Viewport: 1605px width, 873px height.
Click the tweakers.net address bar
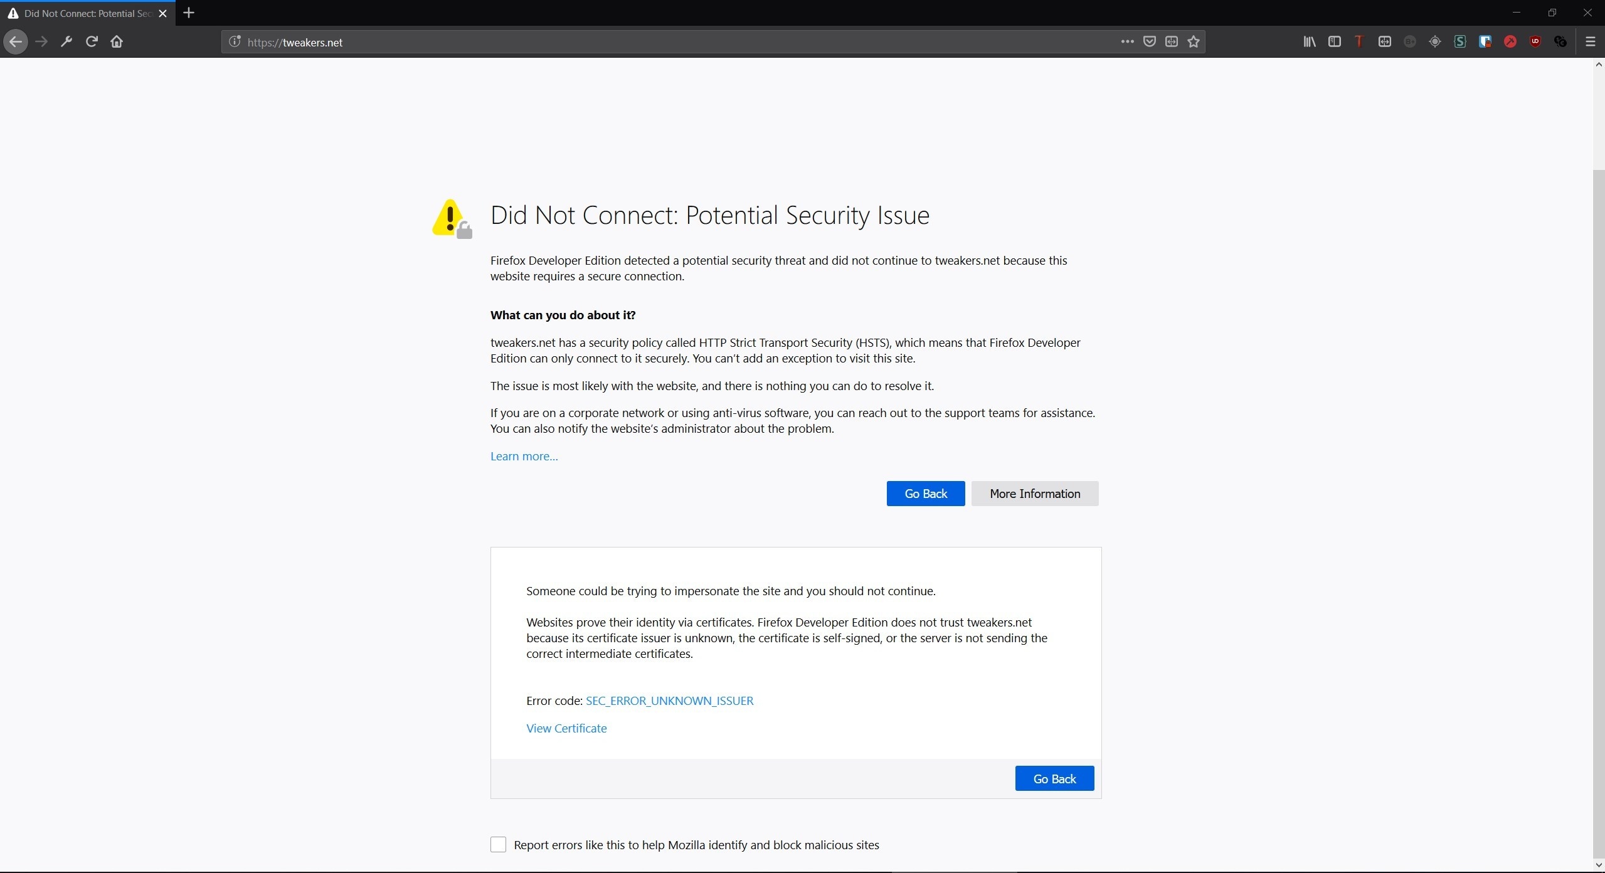pos(627,42)
